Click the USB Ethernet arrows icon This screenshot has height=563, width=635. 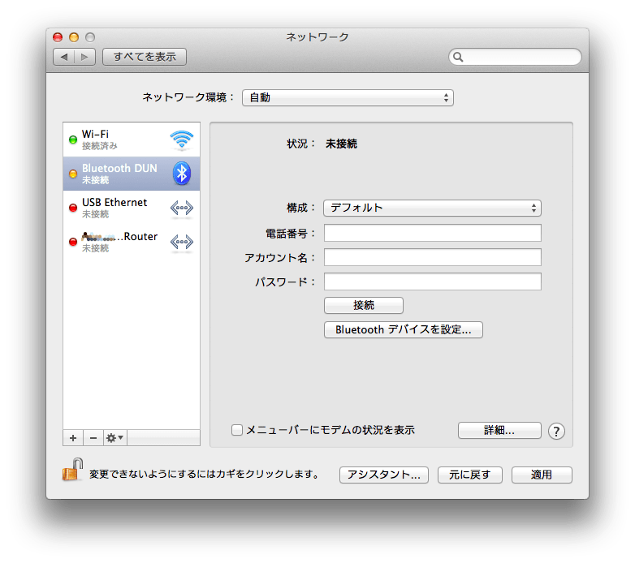(x=182, y=208)
